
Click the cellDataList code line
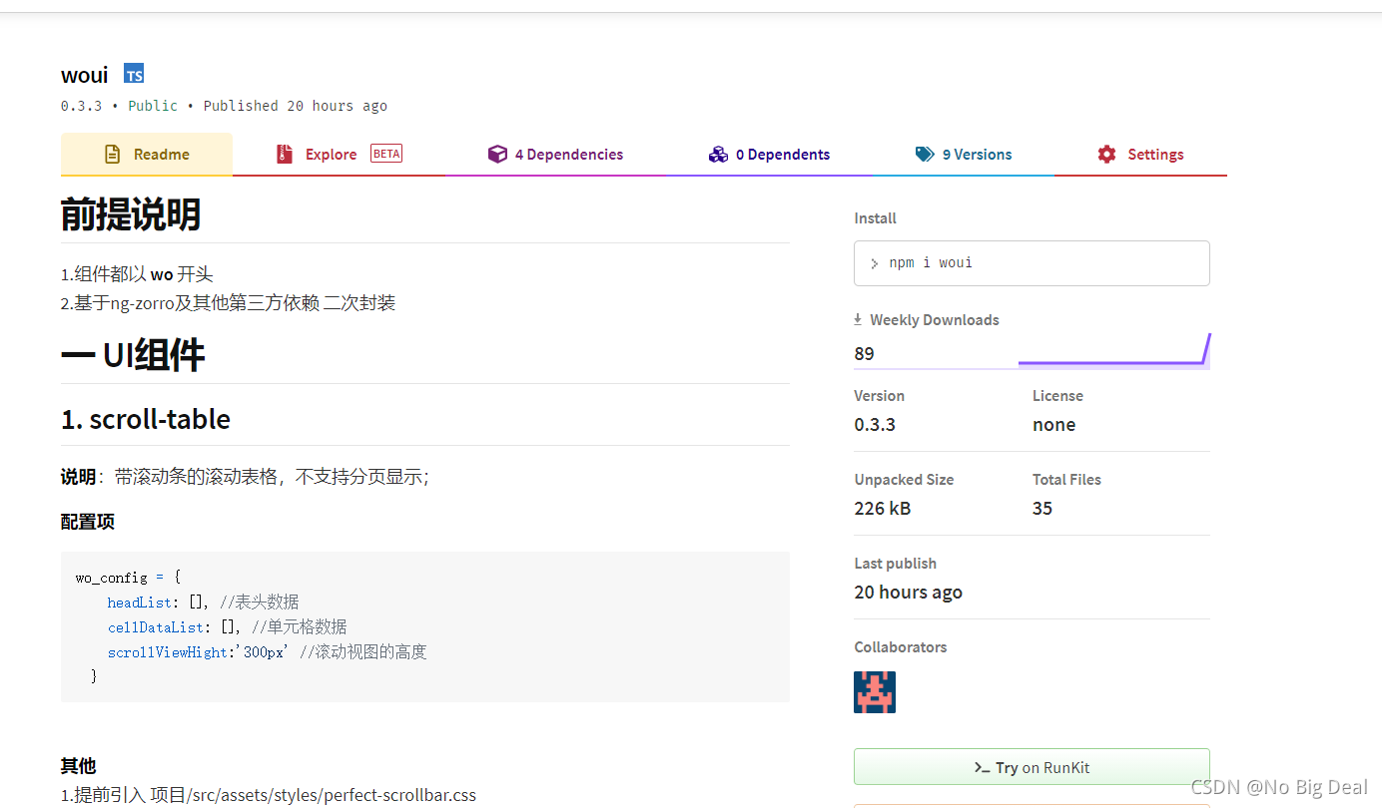pos(227,627)
